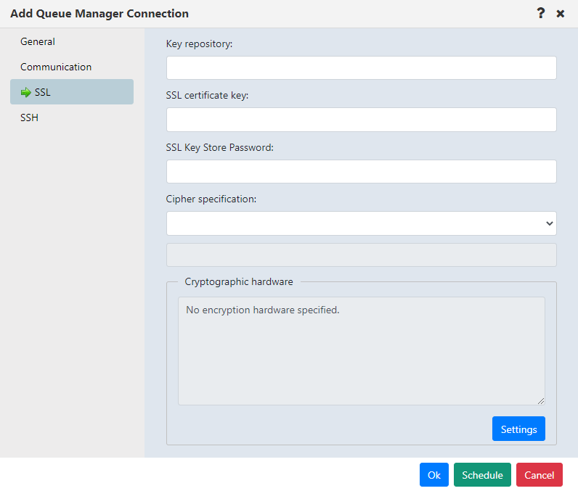The image size is (578, 491).
Task: Select the SSL section label
Action: 43,92
